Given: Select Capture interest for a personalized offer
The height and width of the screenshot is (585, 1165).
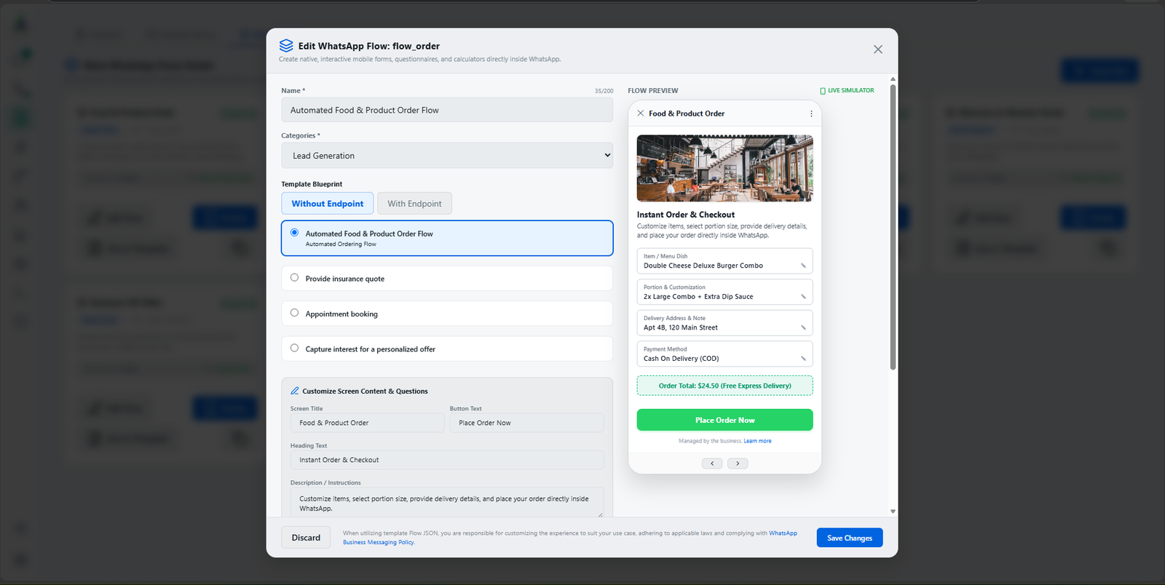Looking at the screenshot, I should (x=447, y=349).
